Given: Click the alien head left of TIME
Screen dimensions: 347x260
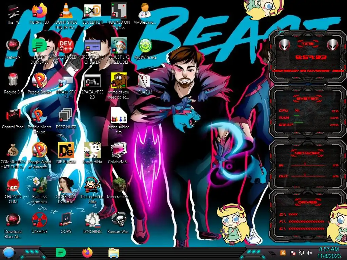Looking at the screenshot, I should tap(284, 45).
